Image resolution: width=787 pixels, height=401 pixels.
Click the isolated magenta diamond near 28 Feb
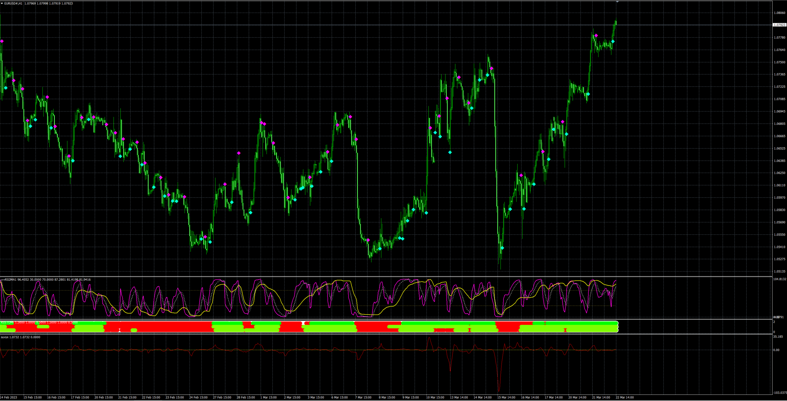click(x=238, y=153)
